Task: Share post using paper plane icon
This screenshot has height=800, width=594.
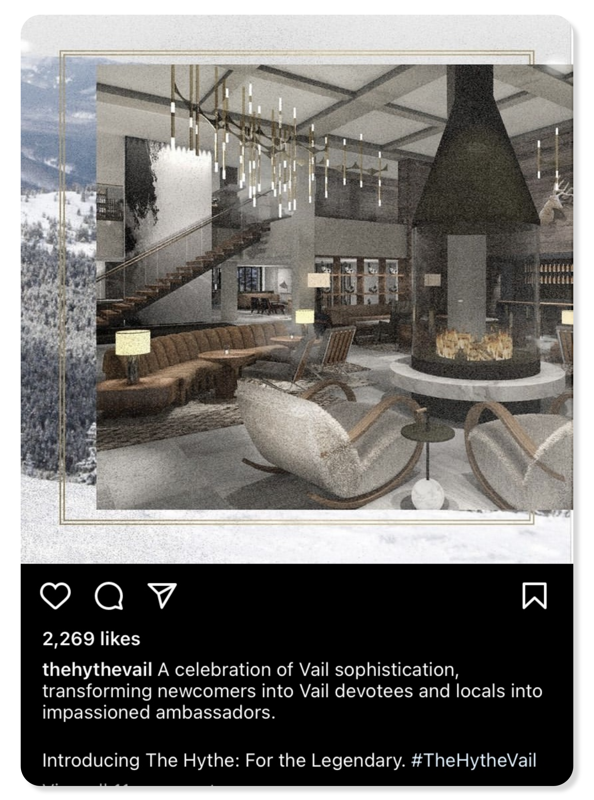Action: click(162, 595)
